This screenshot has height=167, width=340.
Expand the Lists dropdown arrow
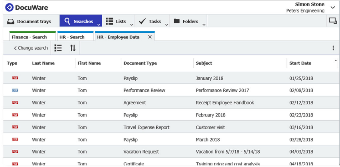131,25
